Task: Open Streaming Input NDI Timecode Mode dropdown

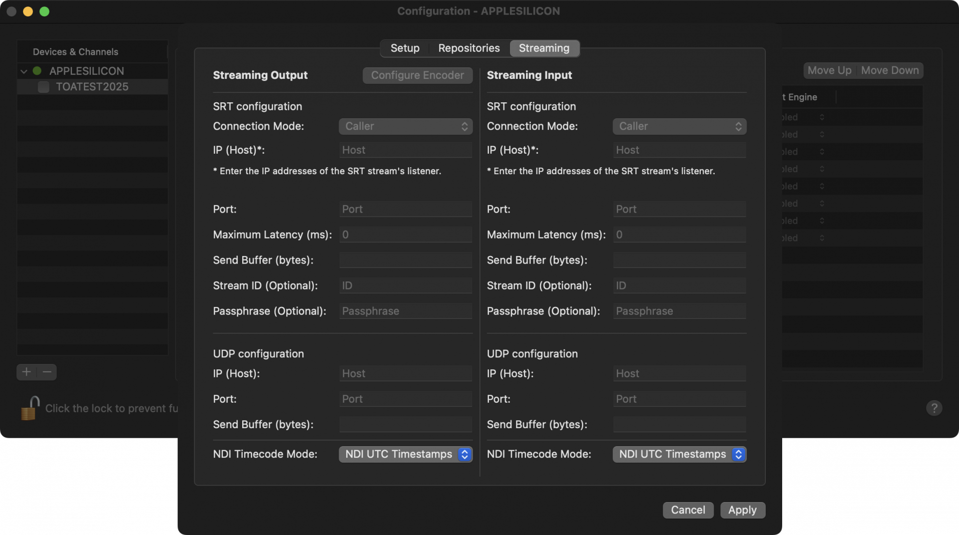Action: coord(679,454)
